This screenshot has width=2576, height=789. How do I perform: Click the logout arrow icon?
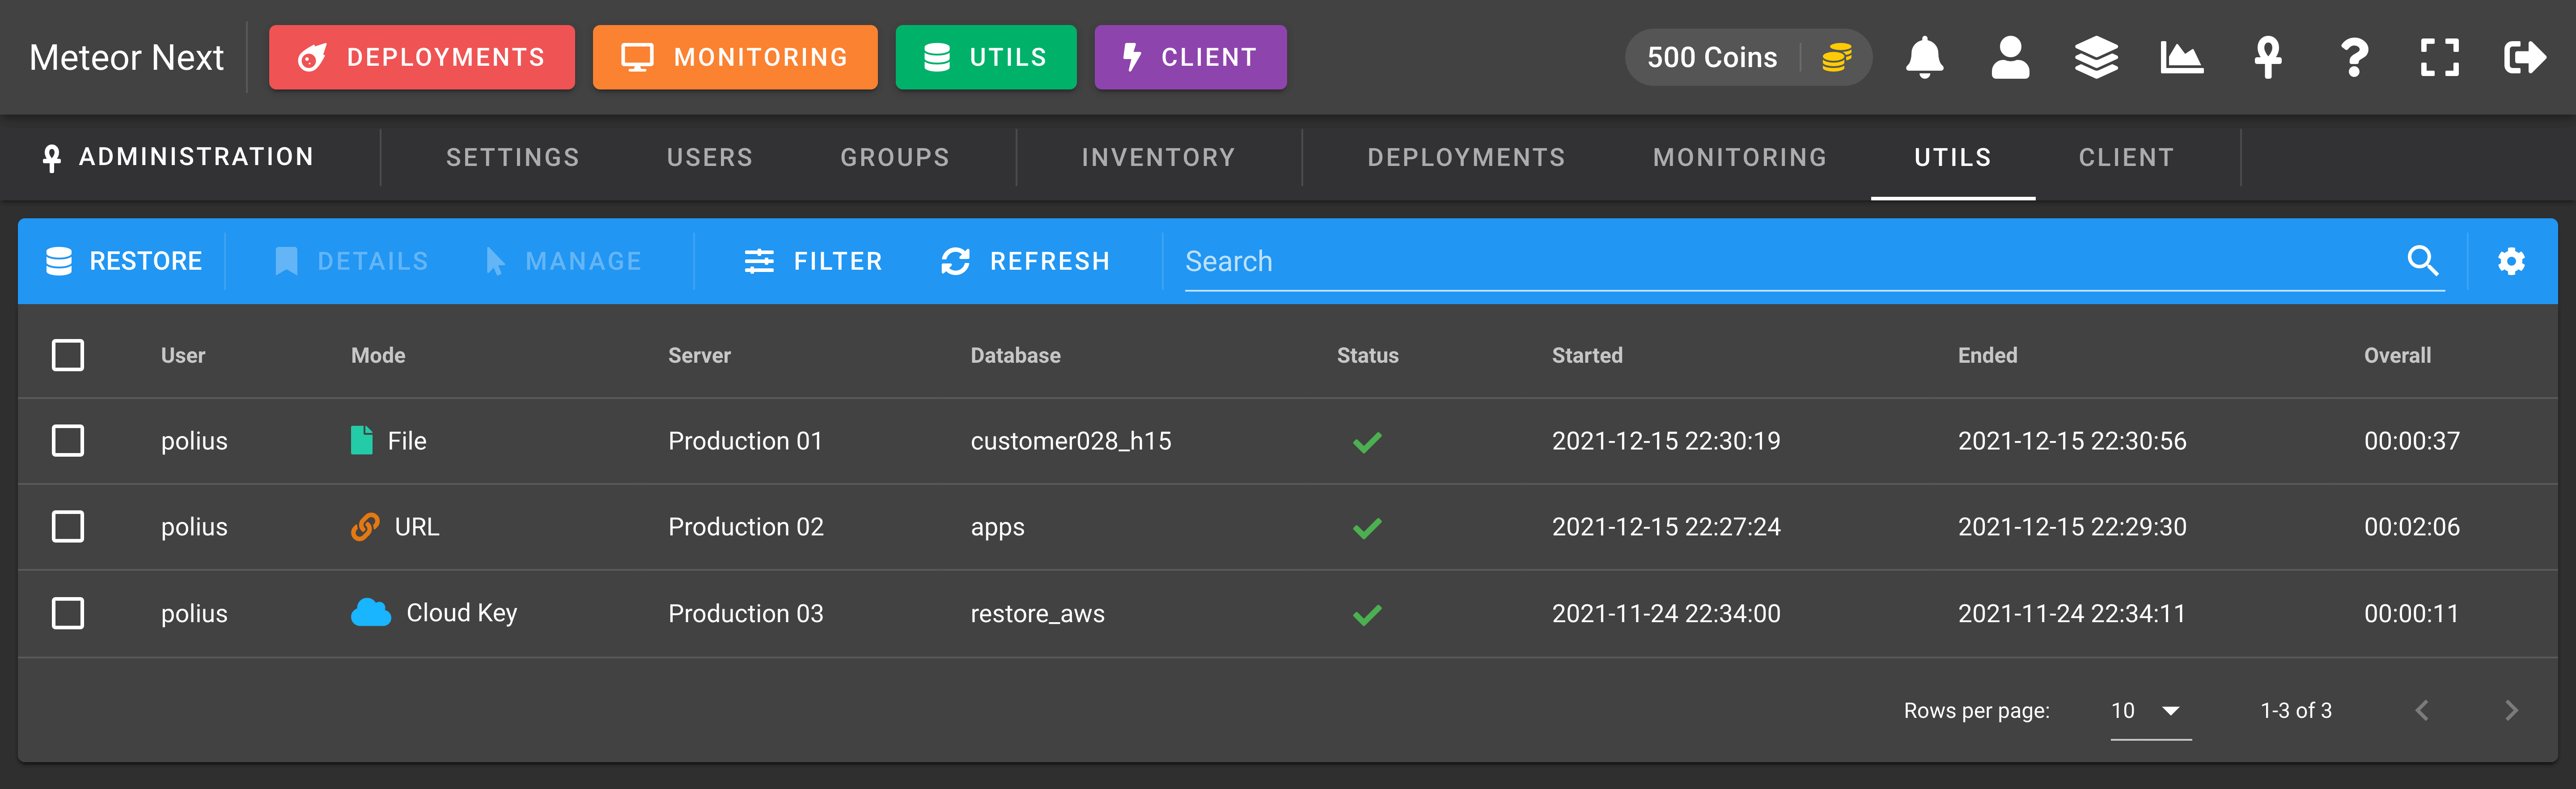click(x=2525, y=57)
